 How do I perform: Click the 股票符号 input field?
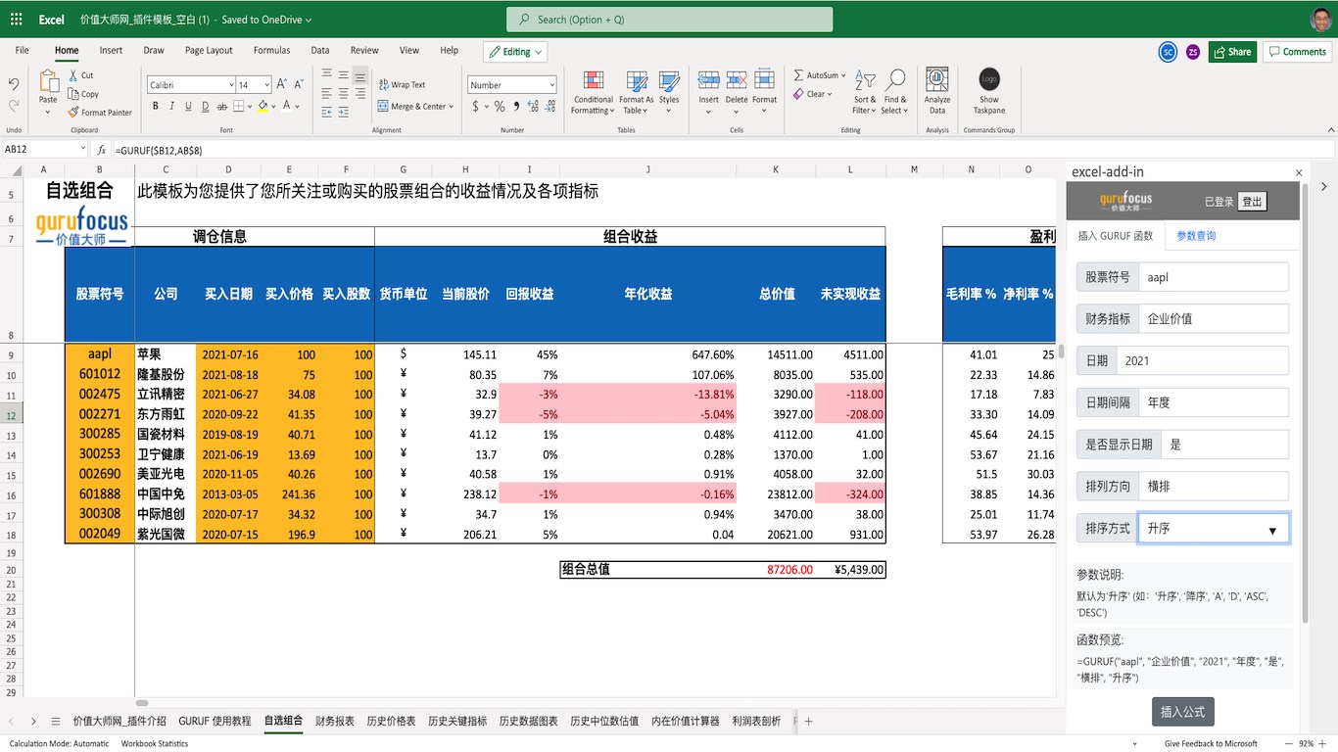[1214, 277]
